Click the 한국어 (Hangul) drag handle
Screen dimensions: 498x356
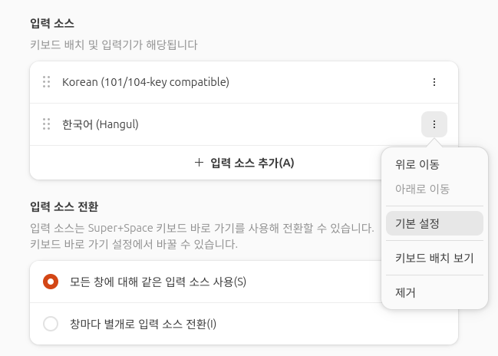47,124
